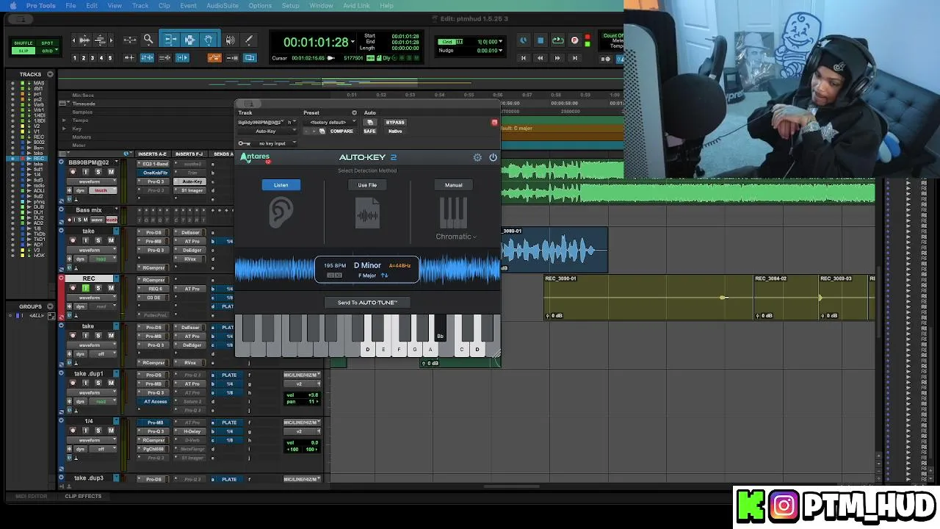Collapse GROUPS panel menu
The width and height of the screenshot is (940, 529).
pyautogui.click(x=50, y=306)
